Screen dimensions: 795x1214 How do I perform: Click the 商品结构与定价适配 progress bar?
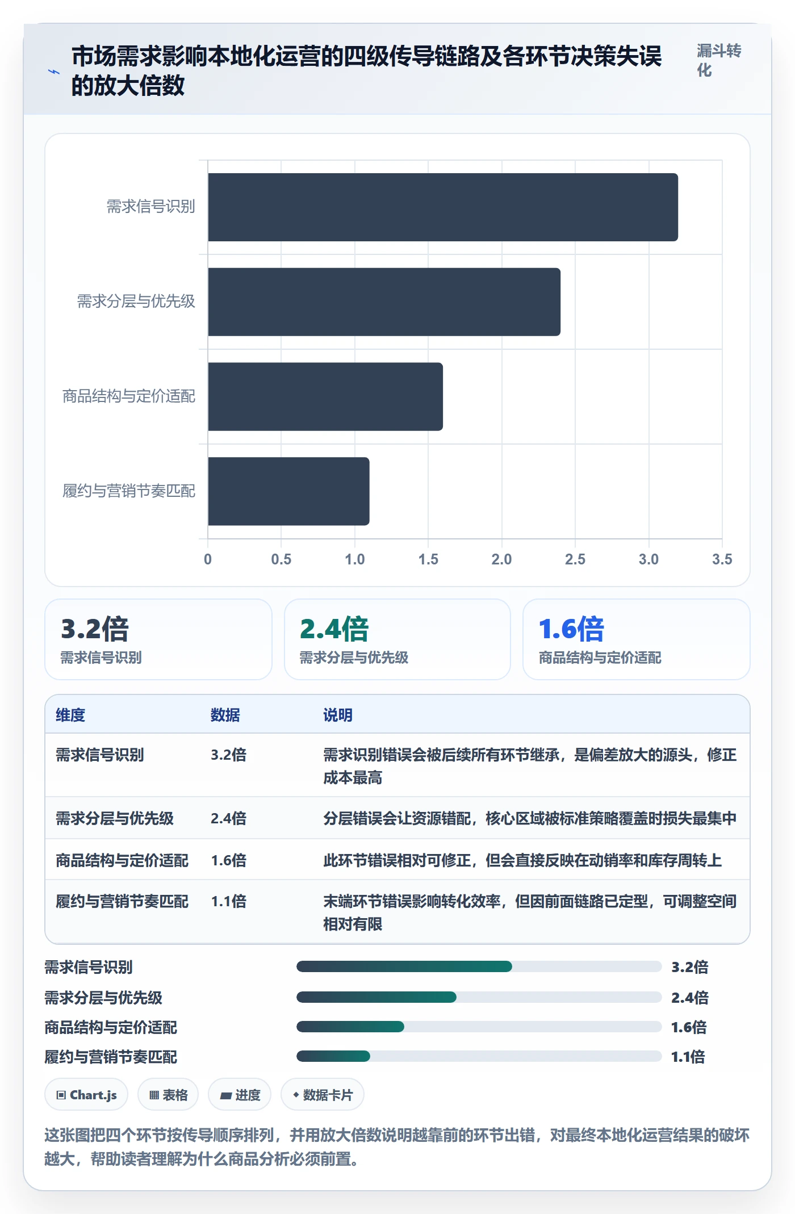pos(479,1027)
